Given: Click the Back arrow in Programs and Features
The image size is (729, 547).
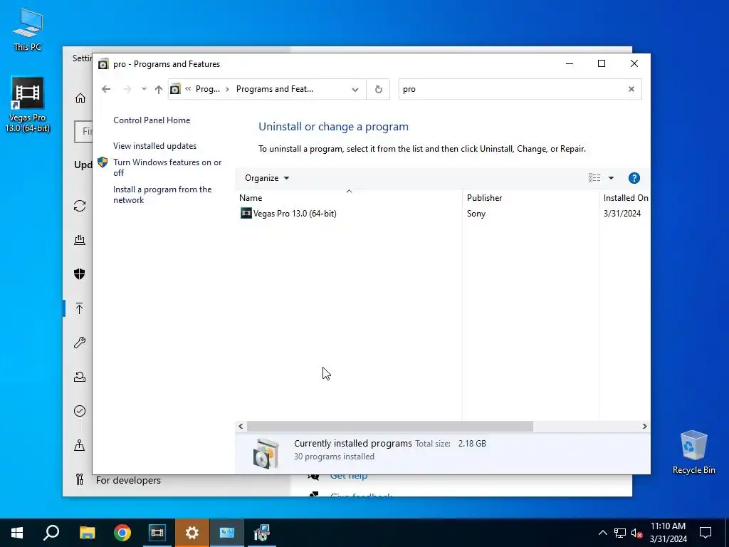Looking at the screenshot, I should coord(106,89).
